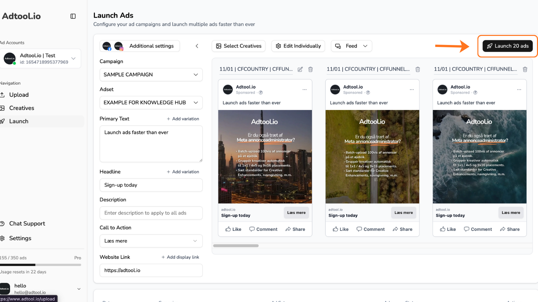Open the third ad preview's three-dot menu
Image resolution: width=538 pixels, height=302 pixels.
[519, 90]
